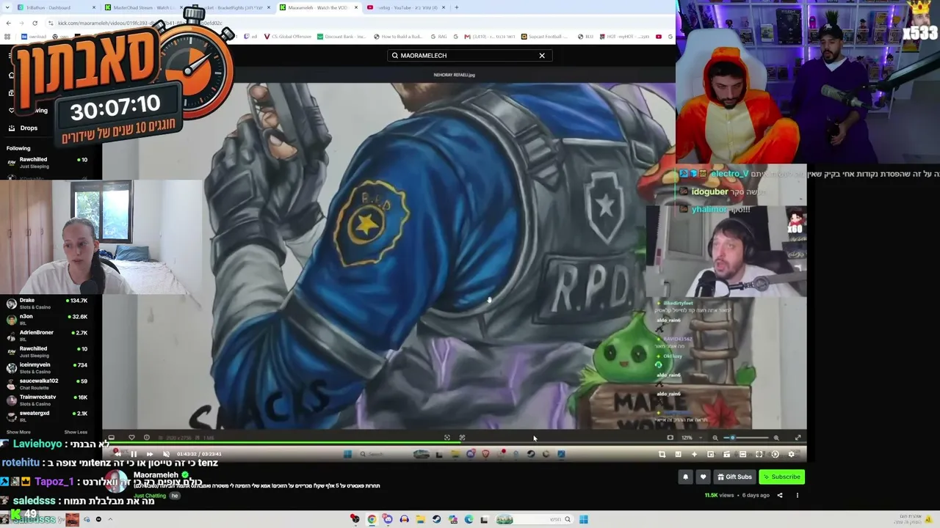Open the BracketFights browser tab
Screen dimensions: 940x528
232,7
